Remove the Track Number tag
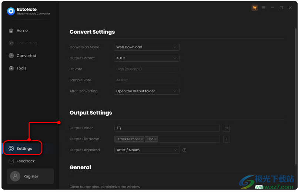The width and height of the screenshot is (298, 193). tap(142, 139)
